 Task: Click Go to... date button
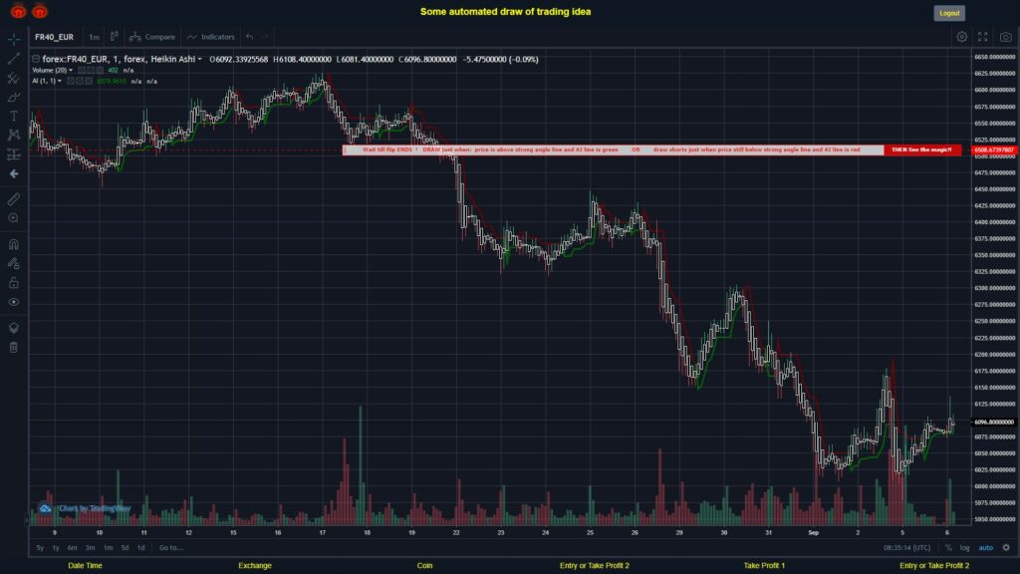pos(171,548)
